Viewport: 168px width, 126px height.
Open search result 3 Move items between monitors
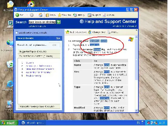40,69
